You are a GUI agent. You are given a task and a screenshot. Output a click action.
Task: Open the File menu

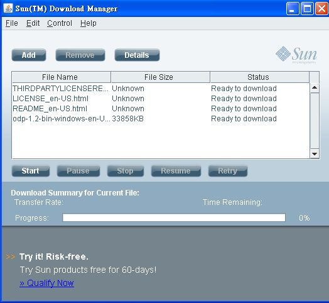pos(11,23)
